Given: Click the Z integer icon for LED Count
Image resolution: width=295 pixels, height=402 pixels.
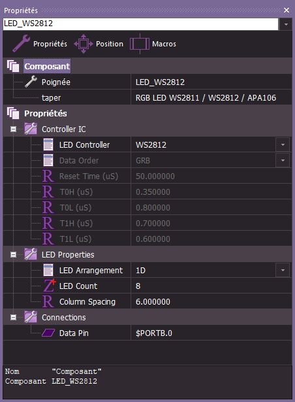Looking at the screenshot, I should pos(49,286).
